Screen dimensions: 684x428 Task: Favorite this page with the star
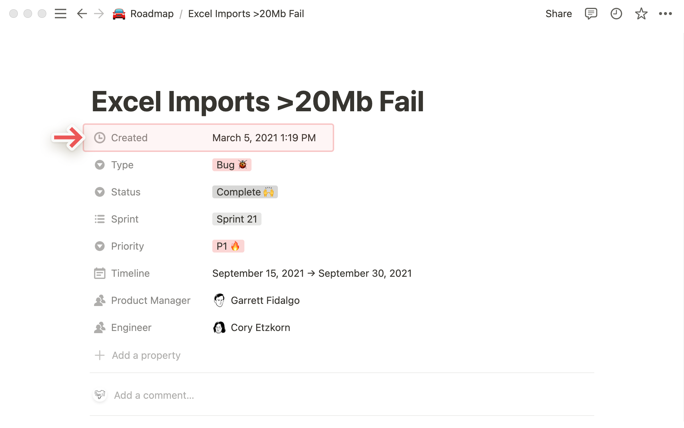point(641,14)
